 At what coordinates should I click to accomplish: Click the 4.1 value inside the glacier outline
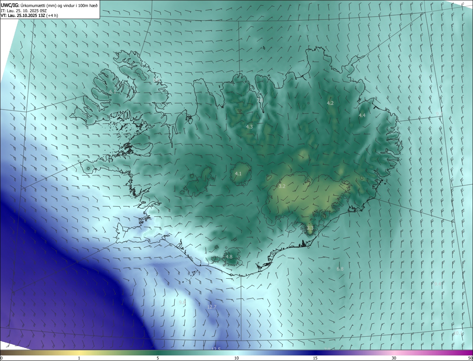click(238, 174)
